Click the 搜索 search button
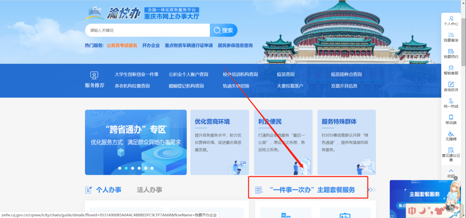 224,30
